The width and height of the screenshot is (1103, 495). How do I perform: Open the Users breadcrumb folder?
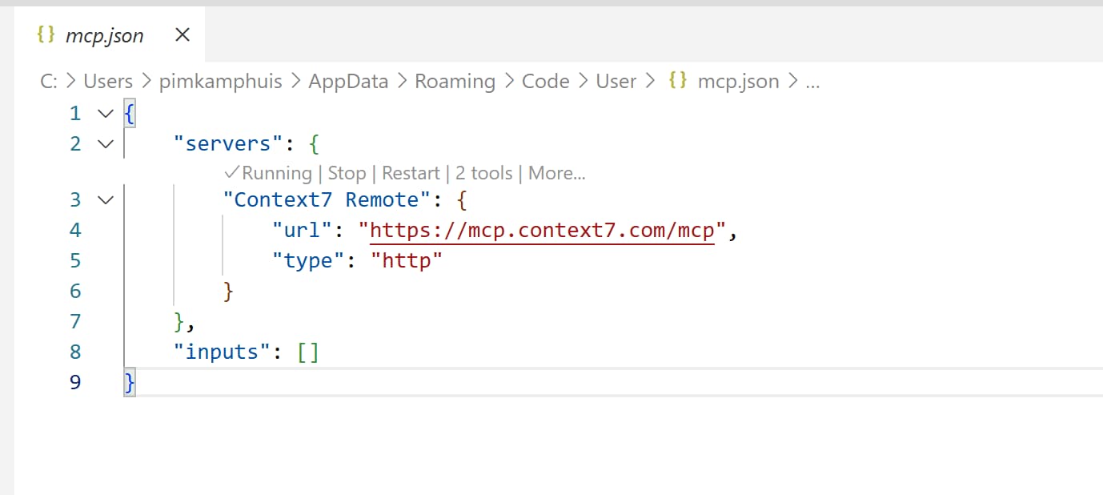click(108, 81)
